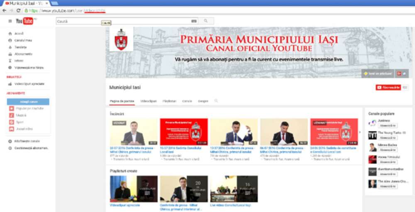Switch to the Canale tab
Image resolution: width=415 pixels, height=212 pixels.
187,101
